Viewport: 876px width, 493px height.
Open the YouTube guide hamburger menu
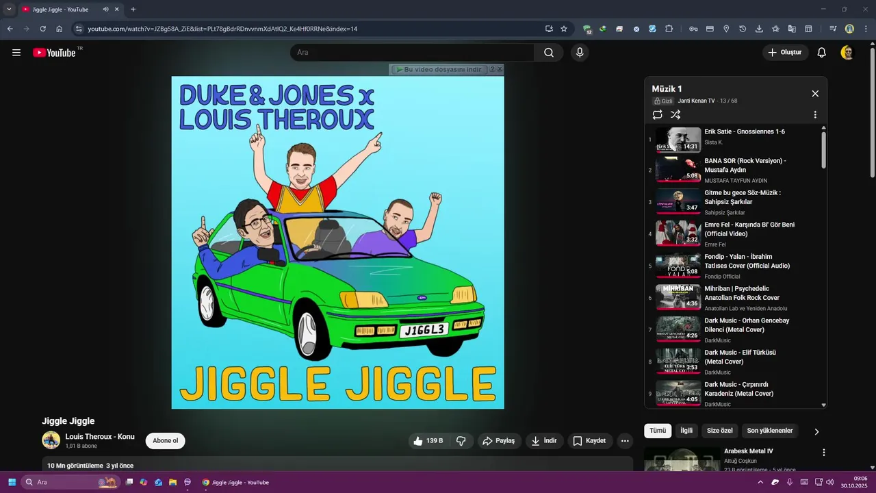pos(16,53)
